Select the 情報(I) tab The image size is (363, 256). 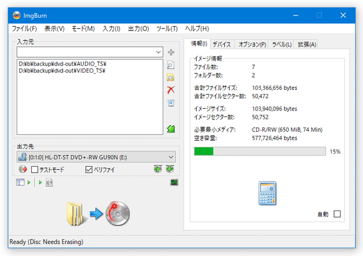pyautogui.click(x=199, y=43)
